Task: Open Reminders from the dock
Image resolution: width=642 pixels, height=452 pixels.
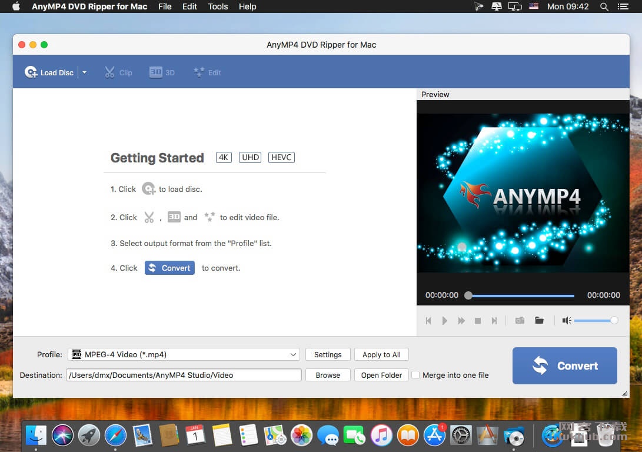Action: coord(248,435)
